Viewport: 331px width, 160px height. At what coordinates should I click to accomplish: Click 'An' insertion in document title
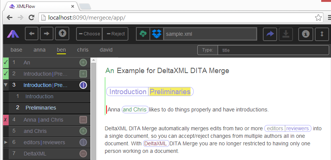[x=110, y=70]
